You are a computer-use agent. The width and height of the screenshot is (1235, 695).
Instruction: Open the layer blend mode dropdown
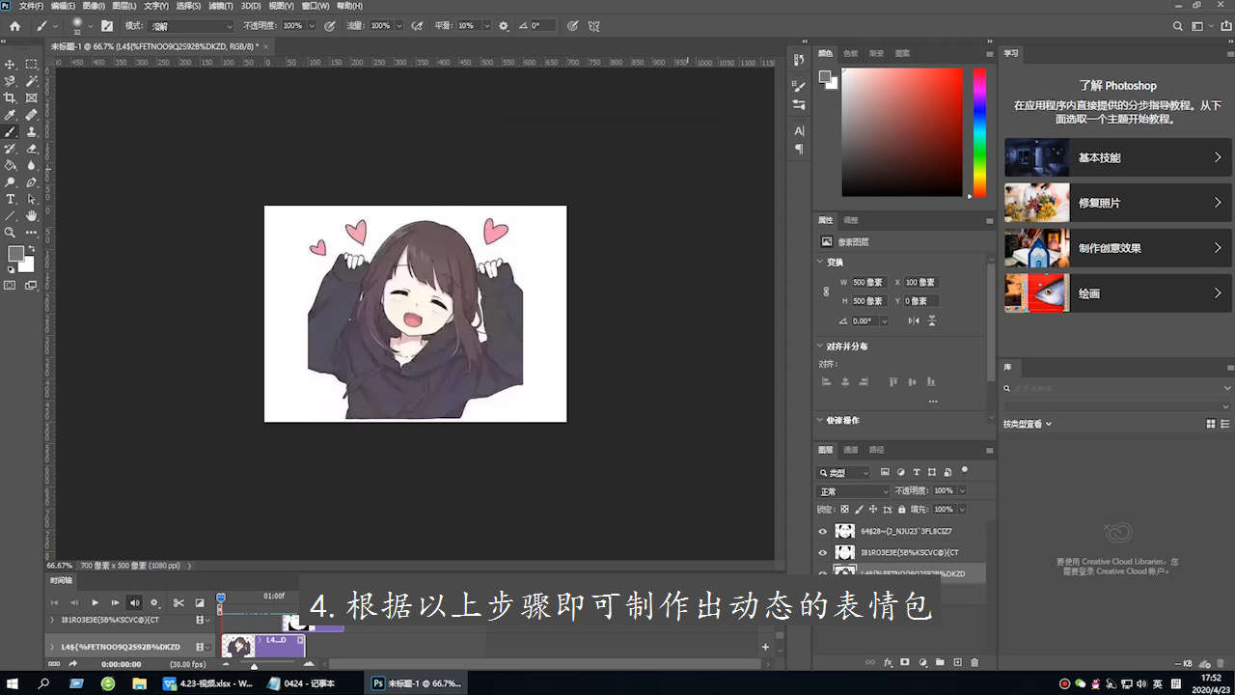coord(854,491)
